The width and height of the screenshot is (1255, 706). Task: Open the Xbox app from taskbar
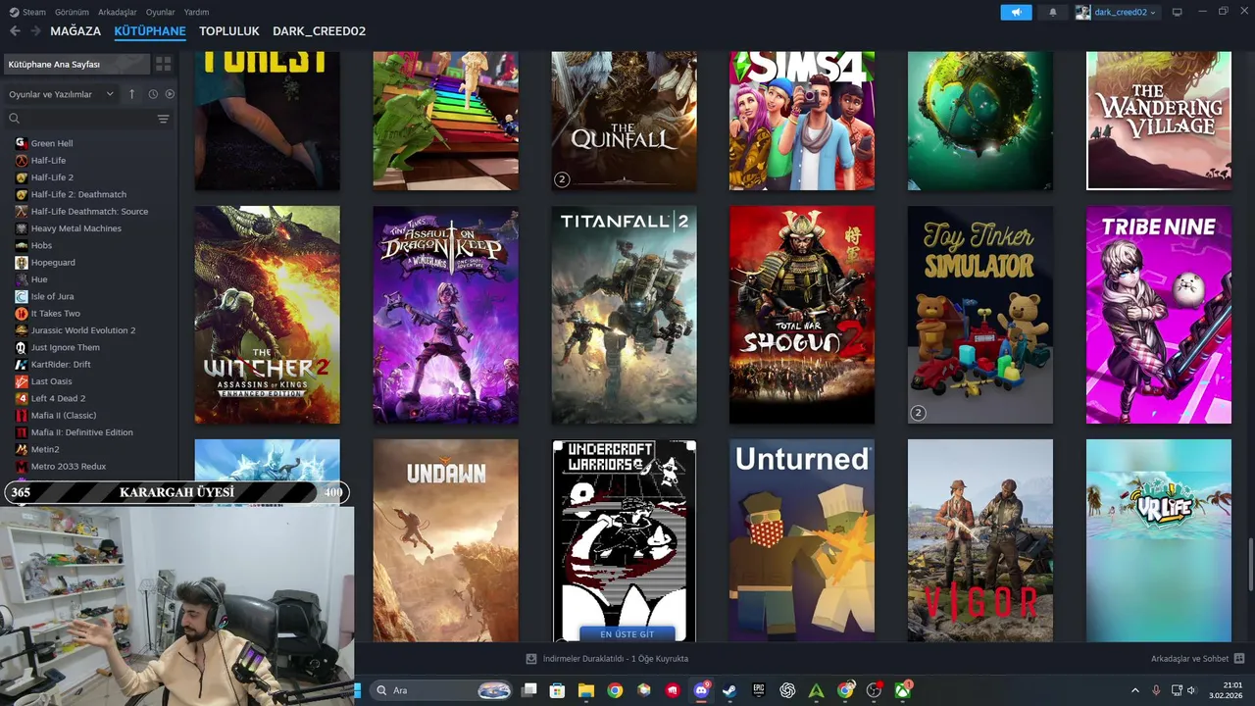click(x=903, y=690)
